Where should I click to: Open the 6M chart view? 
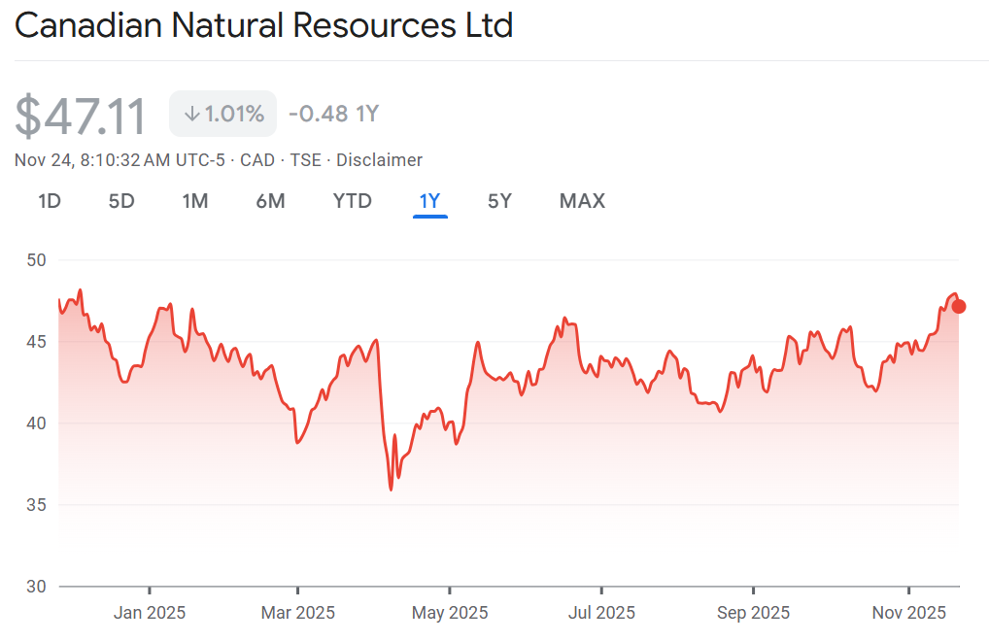pos(270,201)
